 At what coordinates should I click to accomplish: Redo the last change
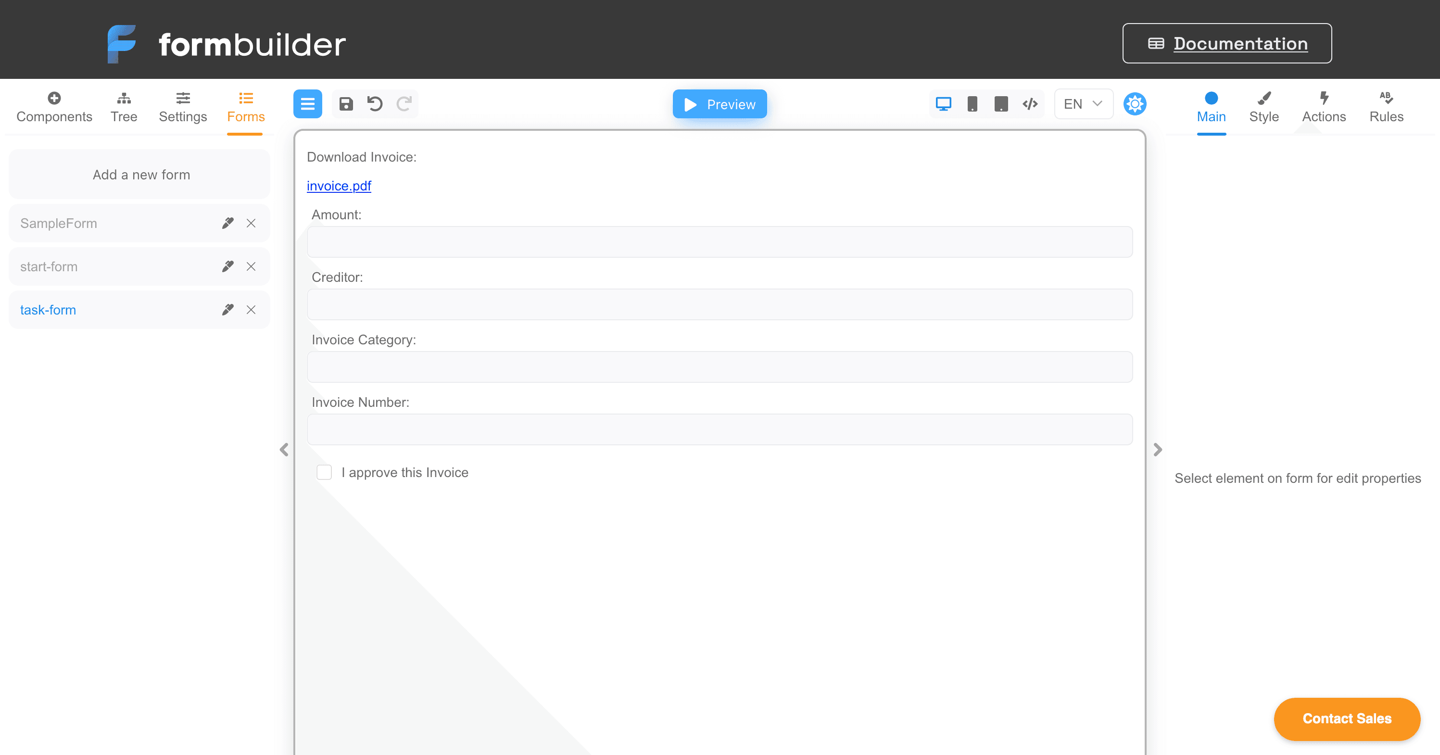(x=404, y=104)
